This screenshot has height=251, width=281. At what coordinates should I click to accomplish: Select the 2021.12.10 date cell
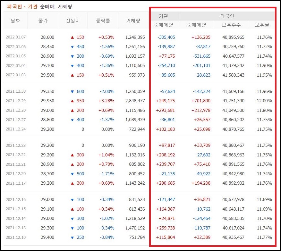tap(16, 237)
